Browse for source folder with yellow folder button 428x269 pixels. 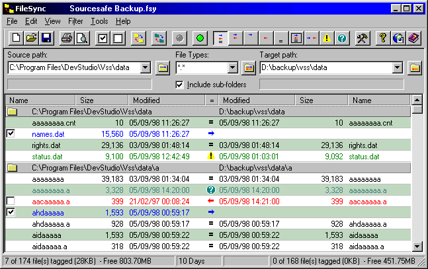coord(163,67)
